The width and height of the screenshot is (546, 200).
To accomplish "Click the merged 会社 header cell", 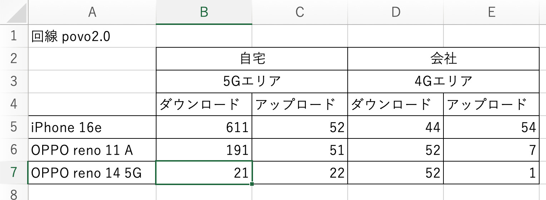I will pyautogui.click(x=443, y=59).
